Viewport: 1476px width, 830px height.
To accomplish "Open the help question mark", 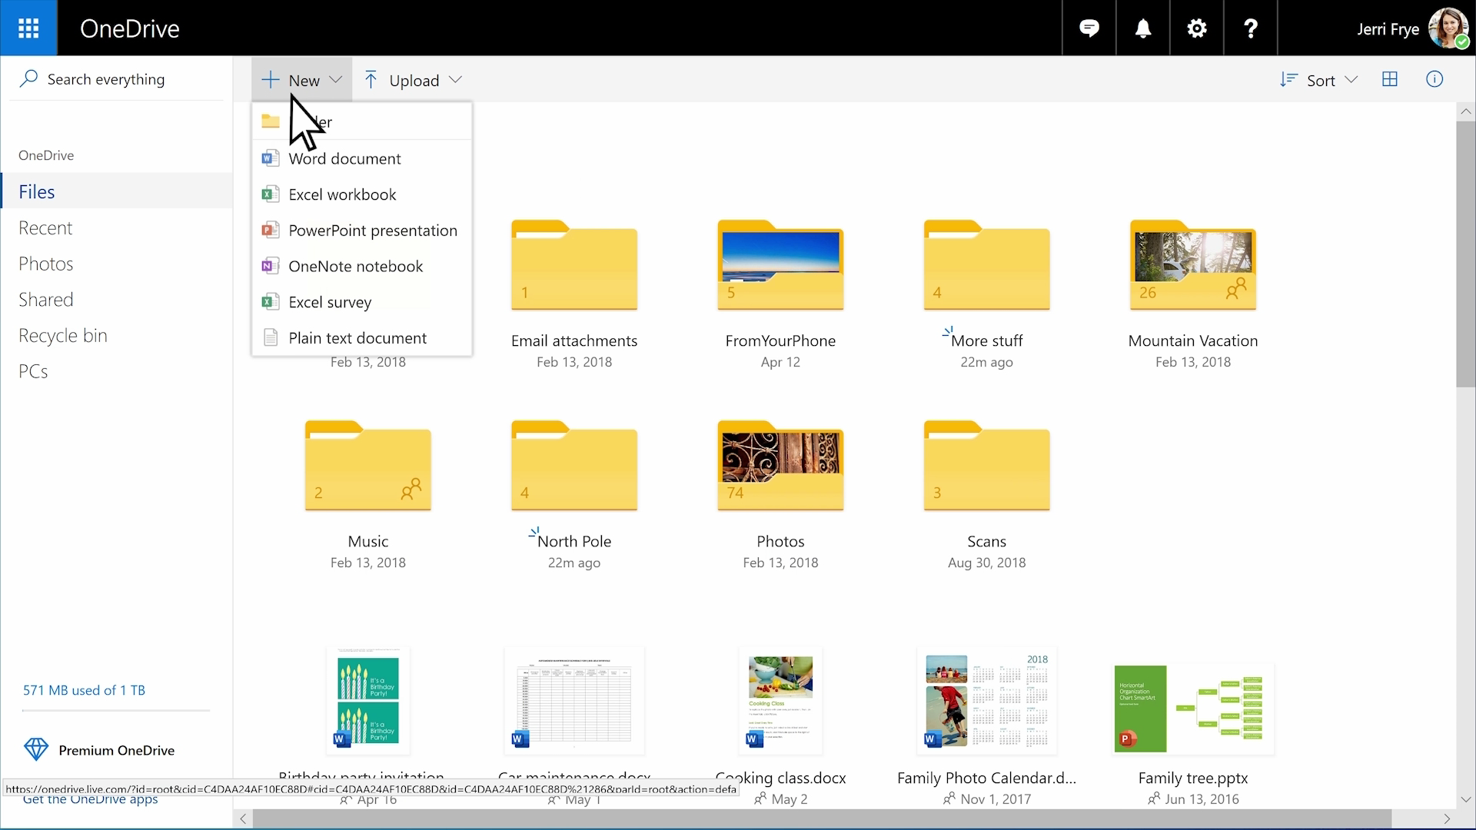I will pyautogui.click(x=1251, y=28).
